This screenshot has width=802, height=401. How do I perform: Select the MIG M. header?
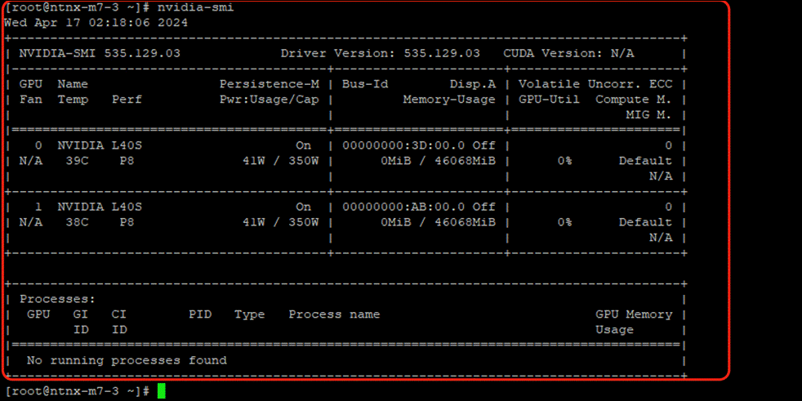coord(648,115)
